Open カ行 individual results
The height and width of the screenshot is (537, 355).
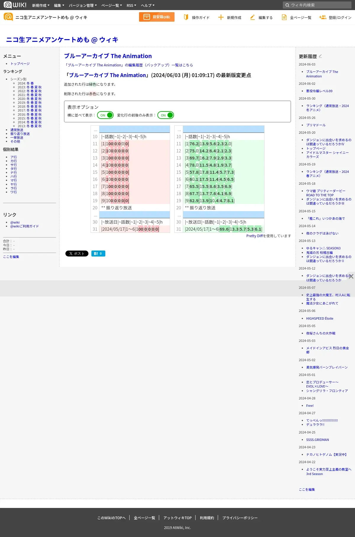point(14,161)
